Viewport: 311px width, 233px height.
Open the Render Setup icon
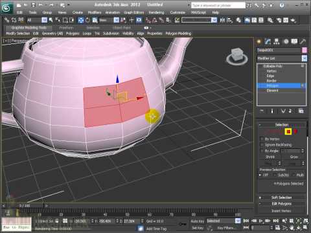[x=279, y=20]
